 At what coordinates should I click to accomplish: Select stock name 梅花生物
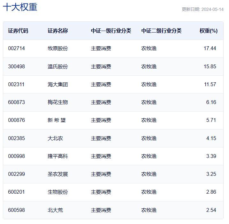(x=58, y=102)
